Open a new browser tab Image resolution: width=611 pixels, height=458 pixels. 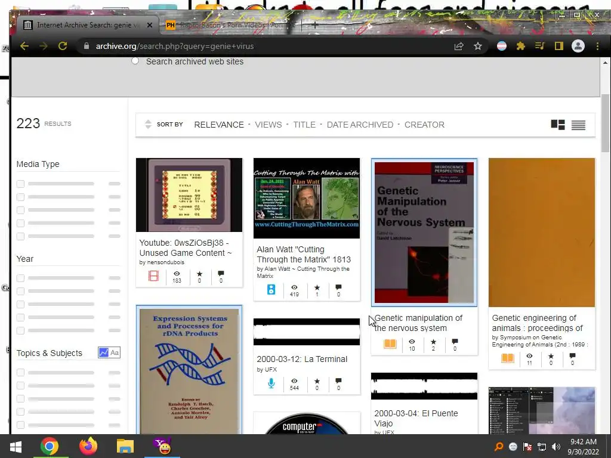tap(315, 25)
